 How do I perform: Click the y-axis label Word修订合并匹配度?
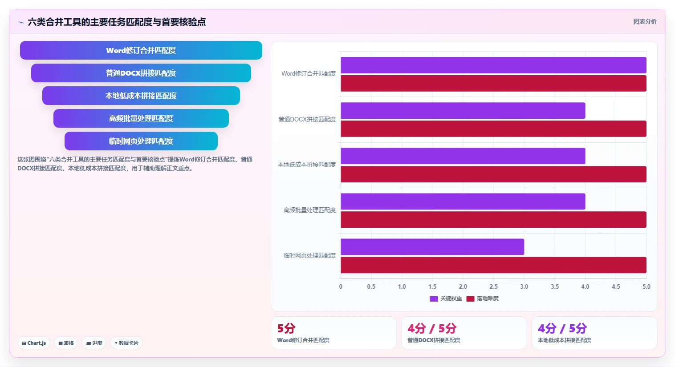pyautogui.click(x=309, y=73)
